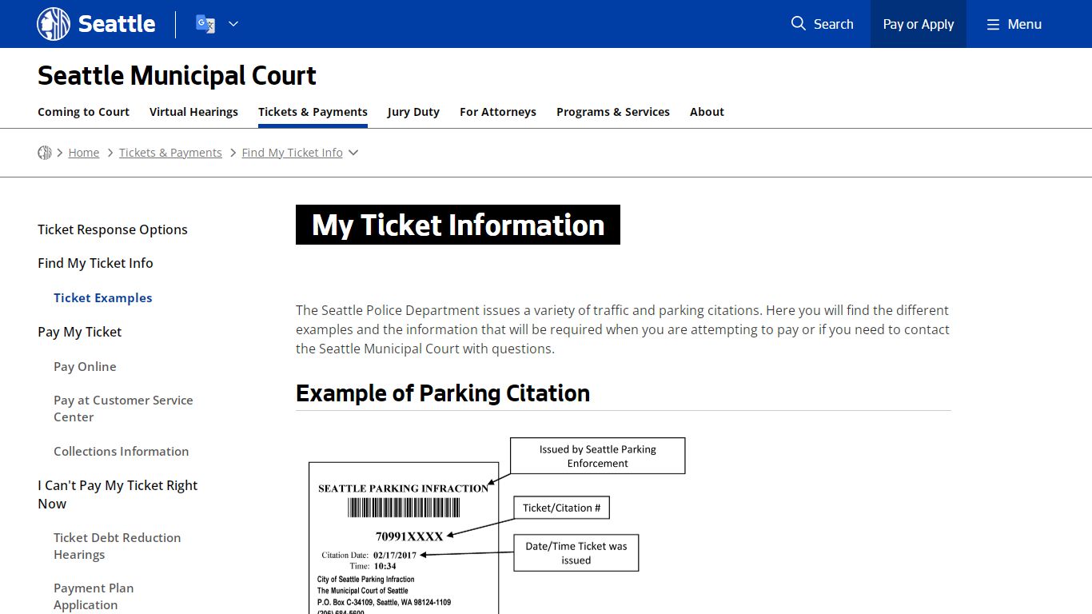Open Ticket Examples sidebar item

(x=102, y=297)
